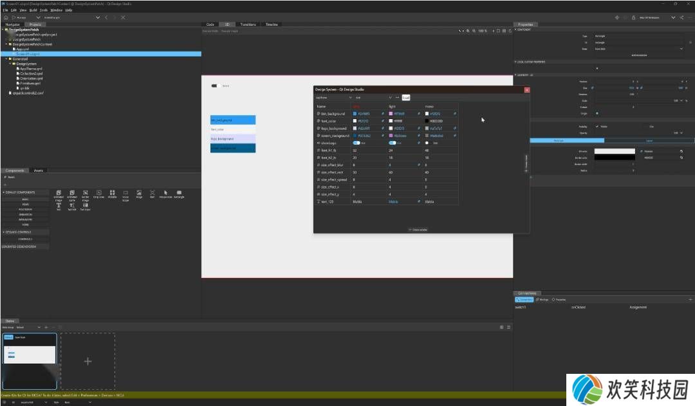The image size is (695, 406).
Task: Switch to the Timeline tab
Action: pyautogui.click(x=272, y=24)
